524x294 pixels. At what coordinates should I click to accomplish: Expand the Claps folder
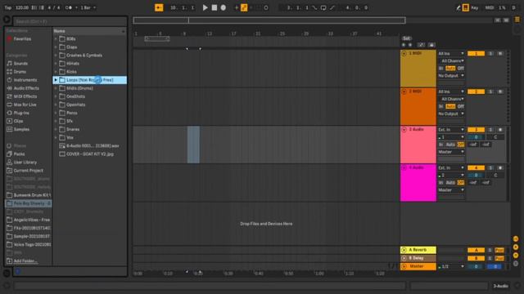tap(56, 47)
